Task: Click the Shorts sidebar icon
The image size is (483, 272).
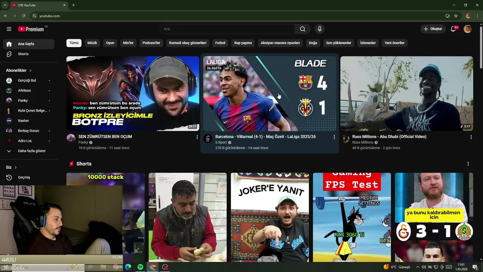Action: tap(9, 54)
